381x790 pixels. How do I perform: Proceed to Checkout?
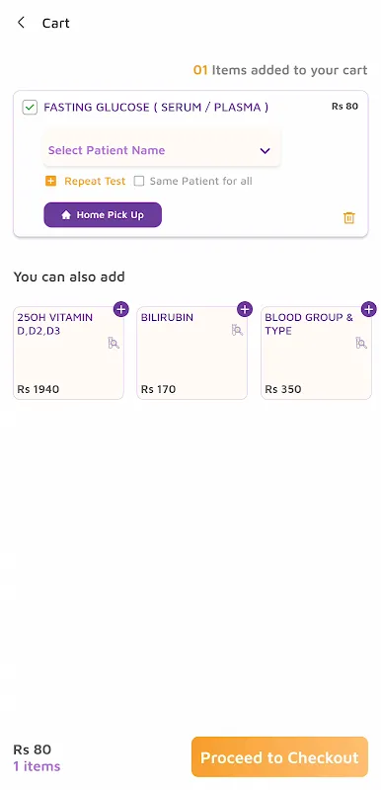point(279,757)
